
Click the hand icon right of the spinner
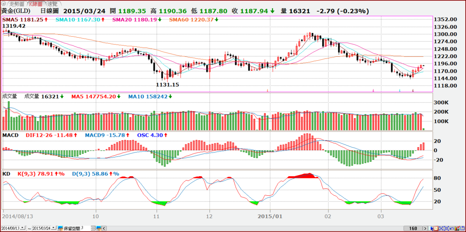(x=99, y=228)
